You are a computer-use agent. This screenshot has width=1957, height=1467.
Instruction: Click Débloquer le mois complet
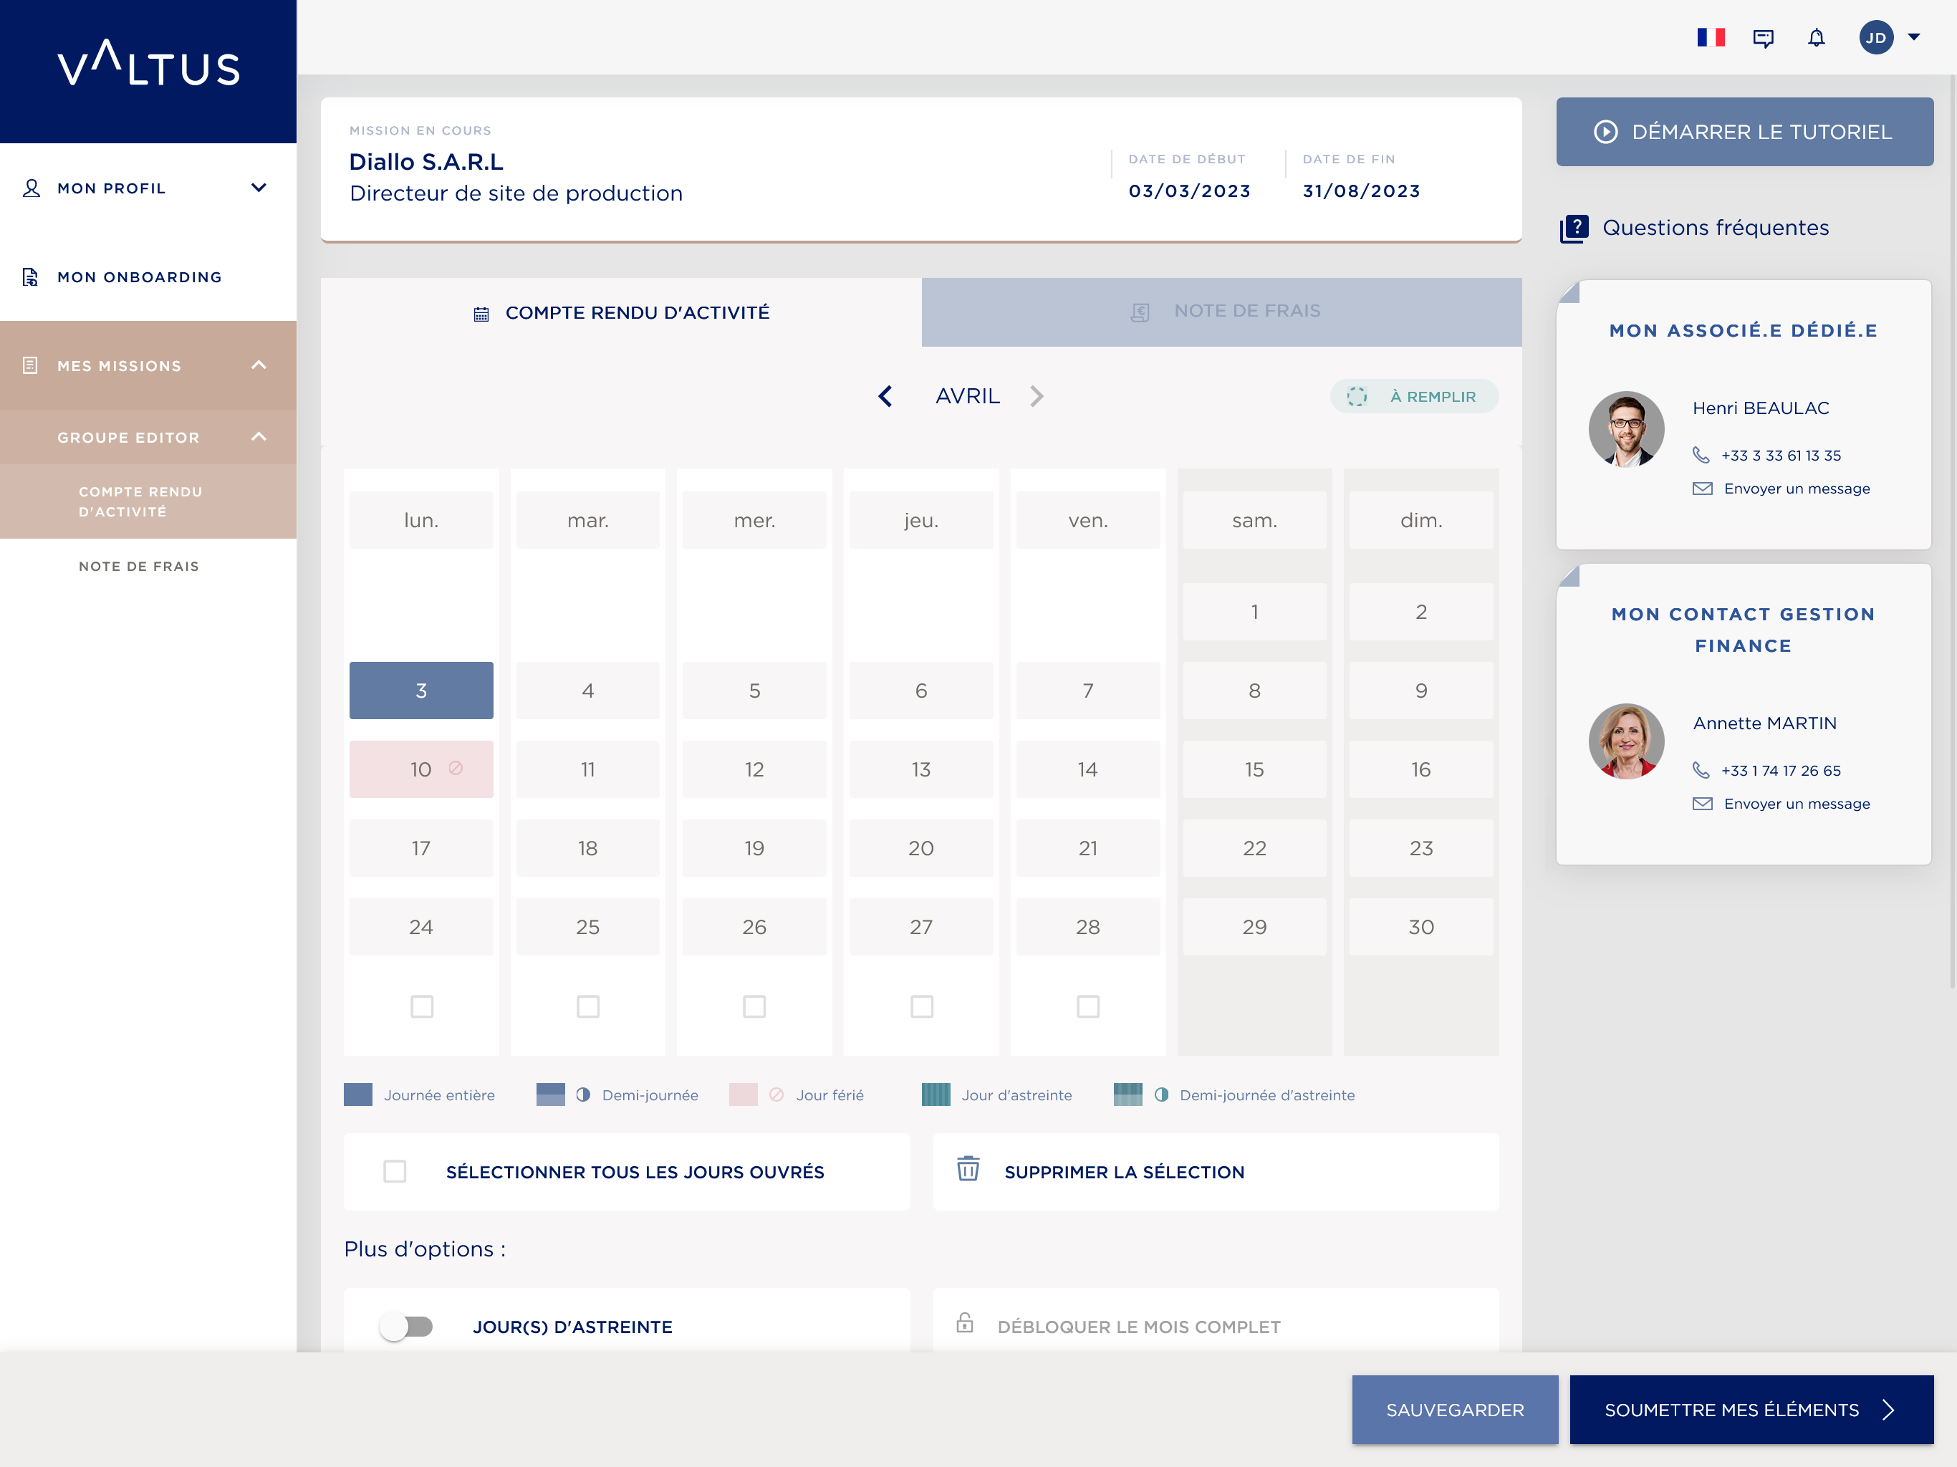(1216, 1322)
